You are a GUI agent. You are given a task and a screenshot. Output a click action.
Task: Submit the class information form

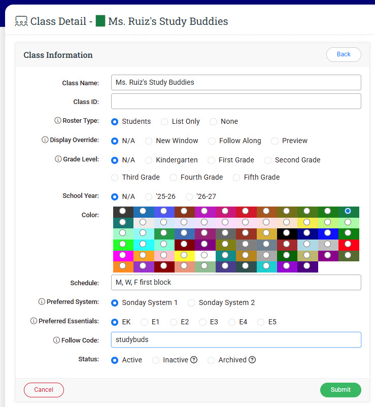pos(340,390)
